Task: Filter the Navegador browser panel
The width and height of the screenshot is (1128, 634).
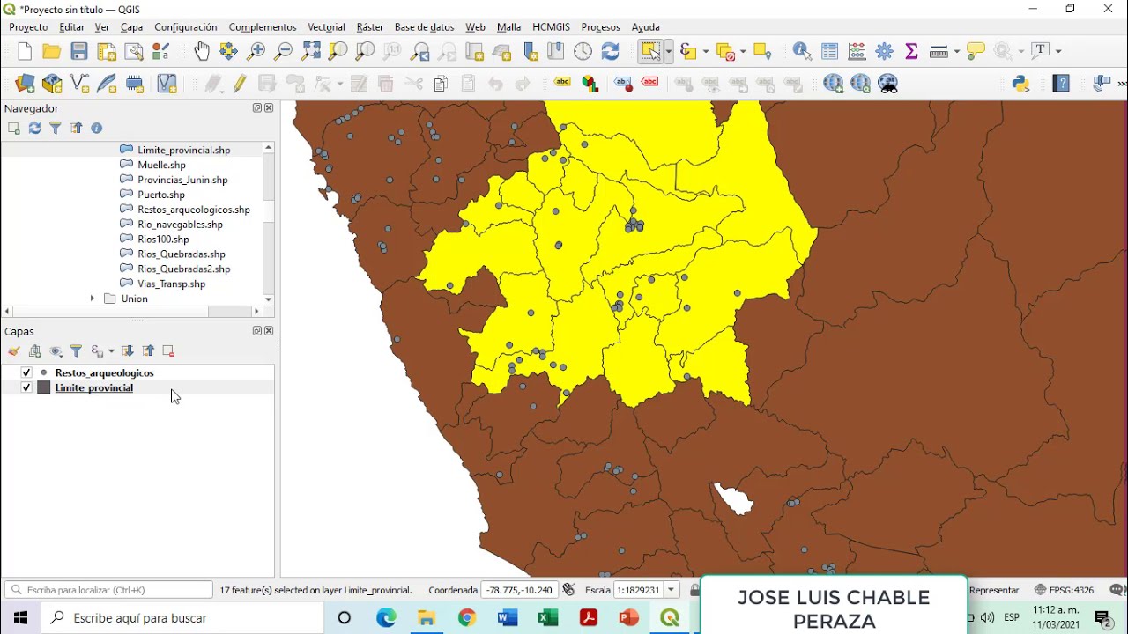Action: (56, 129)
